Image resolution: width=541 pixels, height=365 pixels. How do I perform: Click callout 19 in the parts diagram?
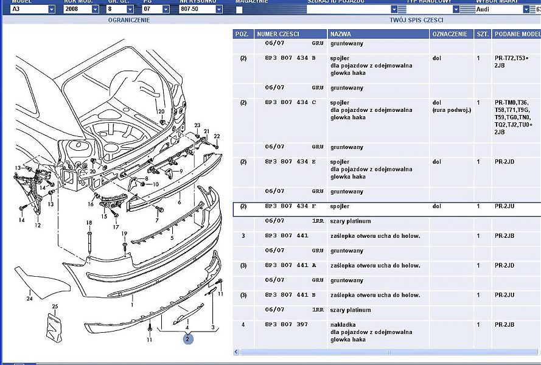coord(124,234)
